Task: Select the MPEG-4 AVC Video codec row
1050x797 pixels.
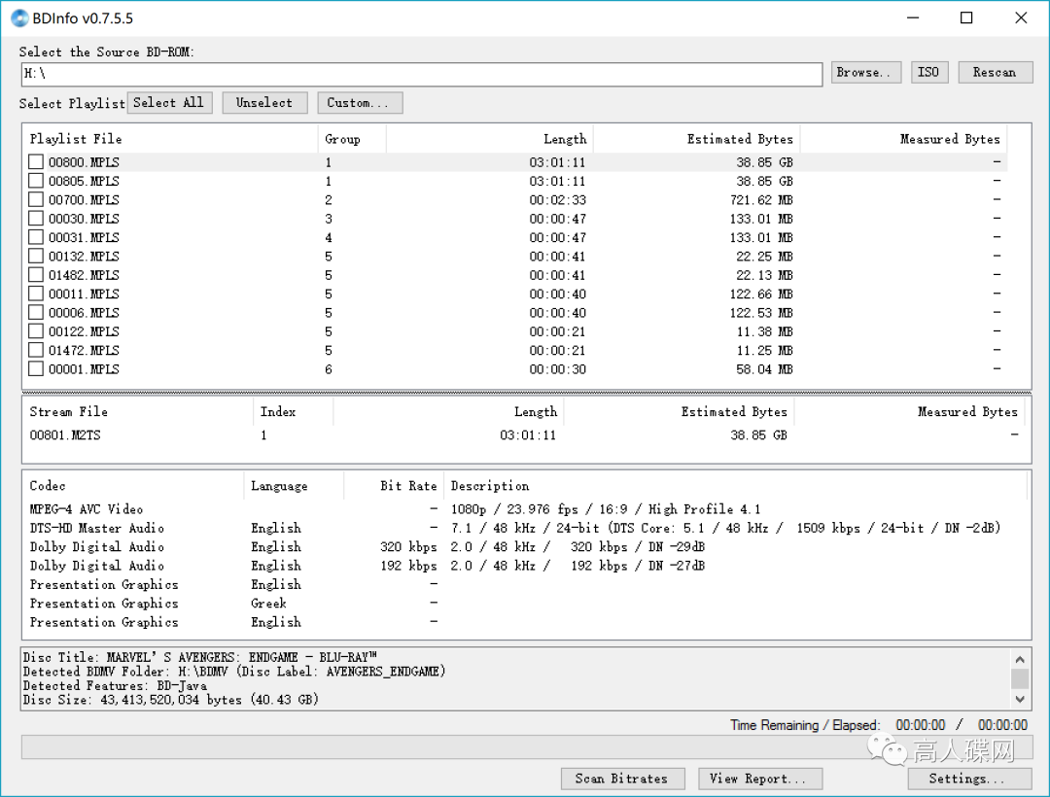Action: click(526, 509)
